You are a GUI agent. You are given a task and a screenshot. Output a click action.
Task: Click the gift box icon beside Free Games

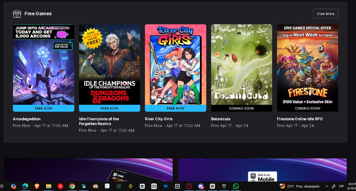pyautogui.click(x=17, y=14)
